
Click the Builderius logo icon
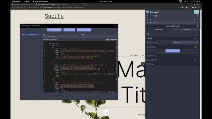(x=148, y=12)
